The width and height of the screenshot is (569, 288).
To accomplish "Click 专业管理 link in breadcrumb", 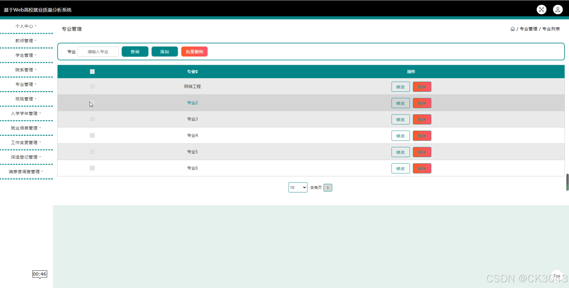I will [529, 29].
